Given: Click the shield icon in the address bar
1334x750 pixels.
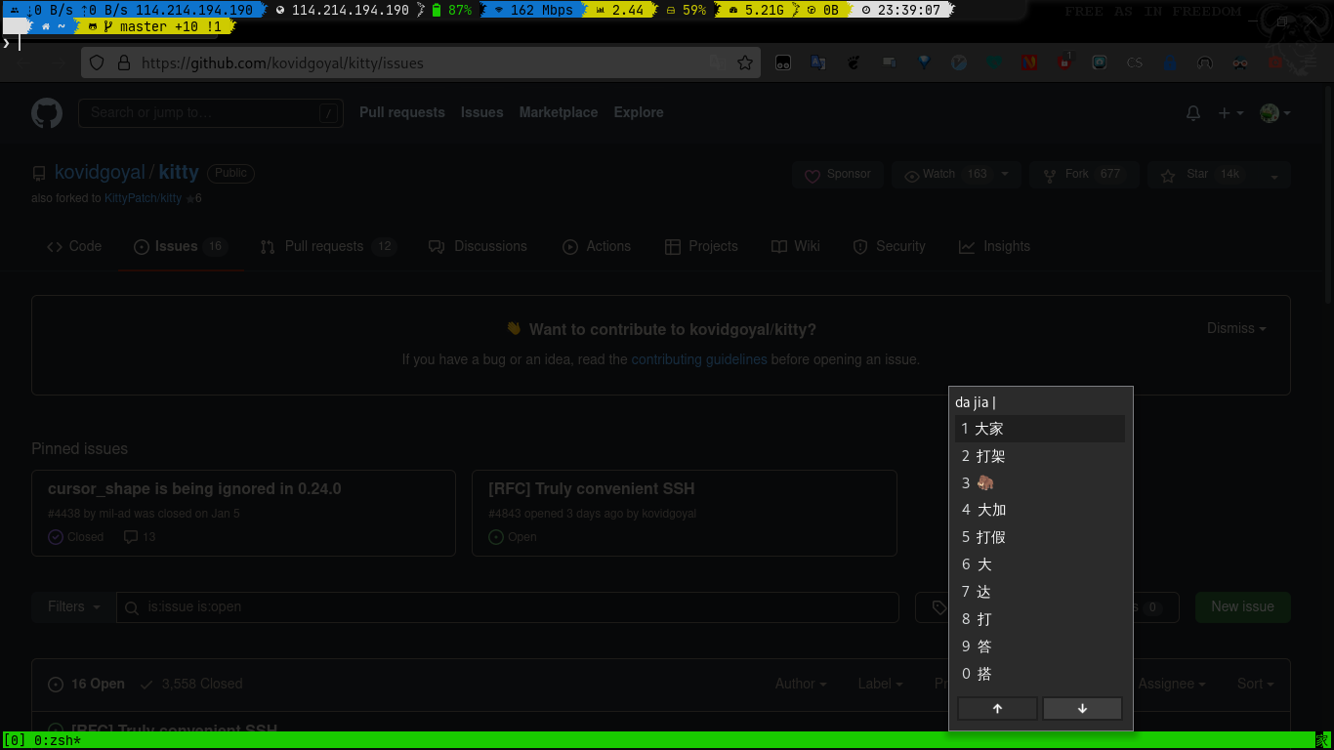Looking at the screenshot, I should point(96,62).
